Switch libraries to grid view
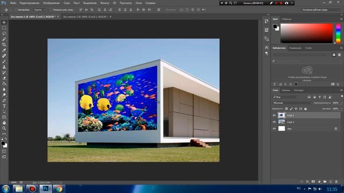The image size is (344, 193). click(x=334, y=55)
